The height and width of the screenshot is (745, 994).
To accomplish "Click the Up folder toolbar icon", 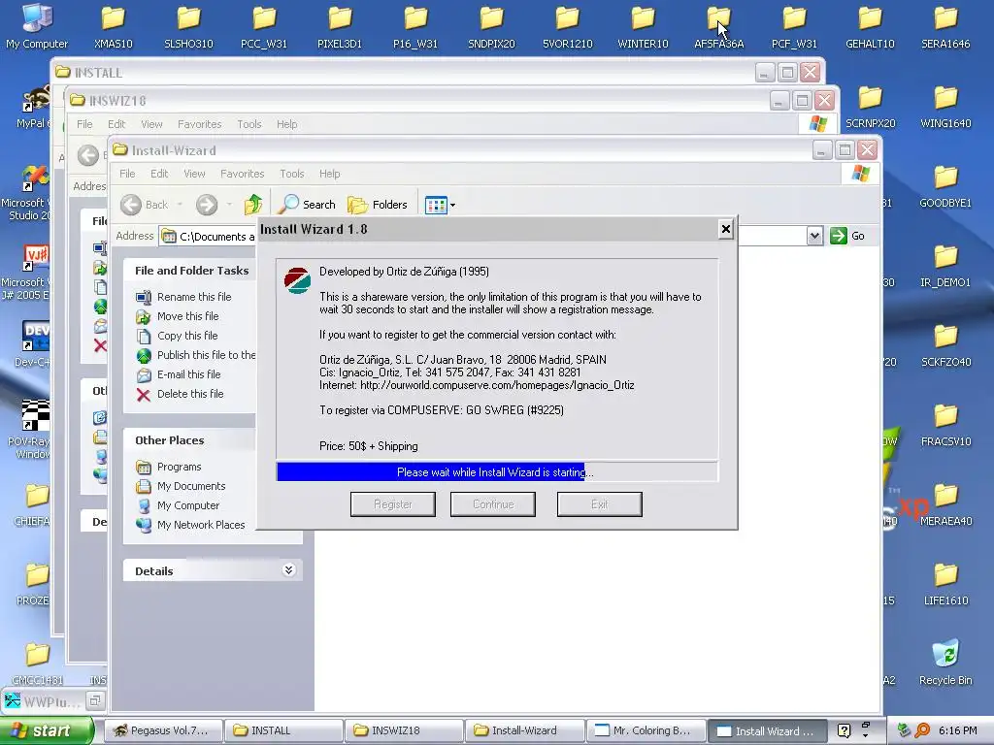I will [253, 205].
